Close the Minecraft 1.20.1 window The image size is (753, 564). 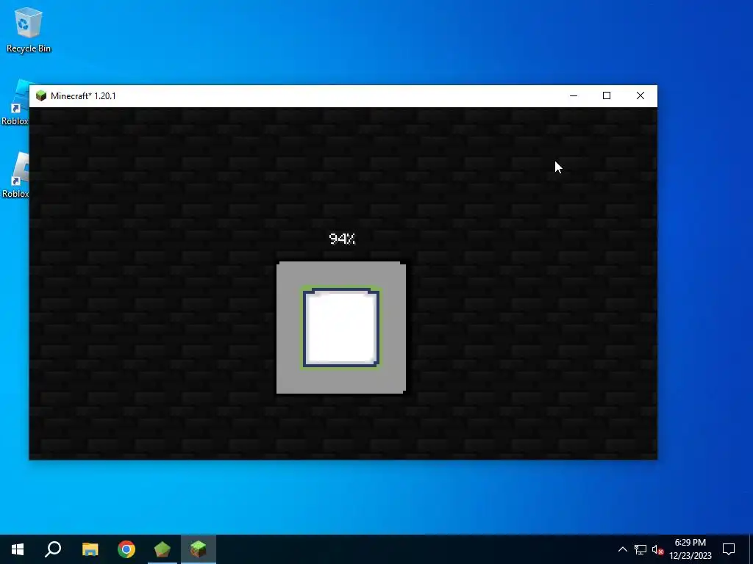coord(640,96)
